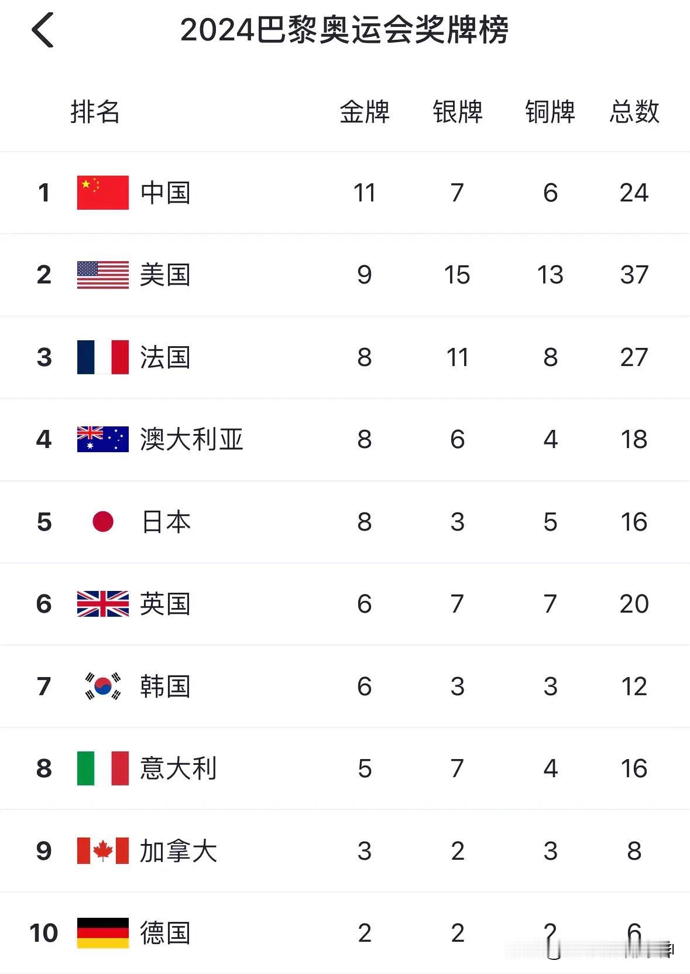Screen dimensions: 690x974
Task: Click the China flag icon
Action: pos(103,193)
